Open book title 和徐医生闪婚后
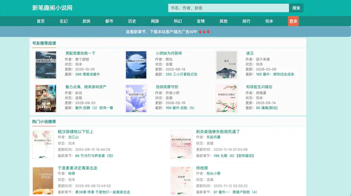This screenshot has height=196, width=351. click(x=259, y=87)
